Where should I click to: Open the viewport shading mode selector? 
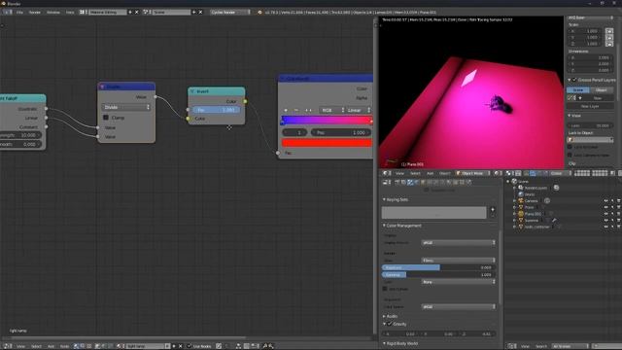click(498, 173)
